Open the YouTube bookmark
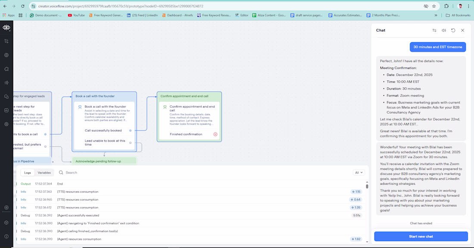Screen dimensions: 474x248 pos(76,15)
